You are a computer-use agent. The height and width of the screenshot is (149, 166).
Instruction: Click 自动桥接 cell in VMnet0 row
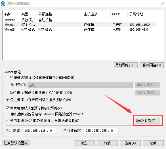coord(45,20)
